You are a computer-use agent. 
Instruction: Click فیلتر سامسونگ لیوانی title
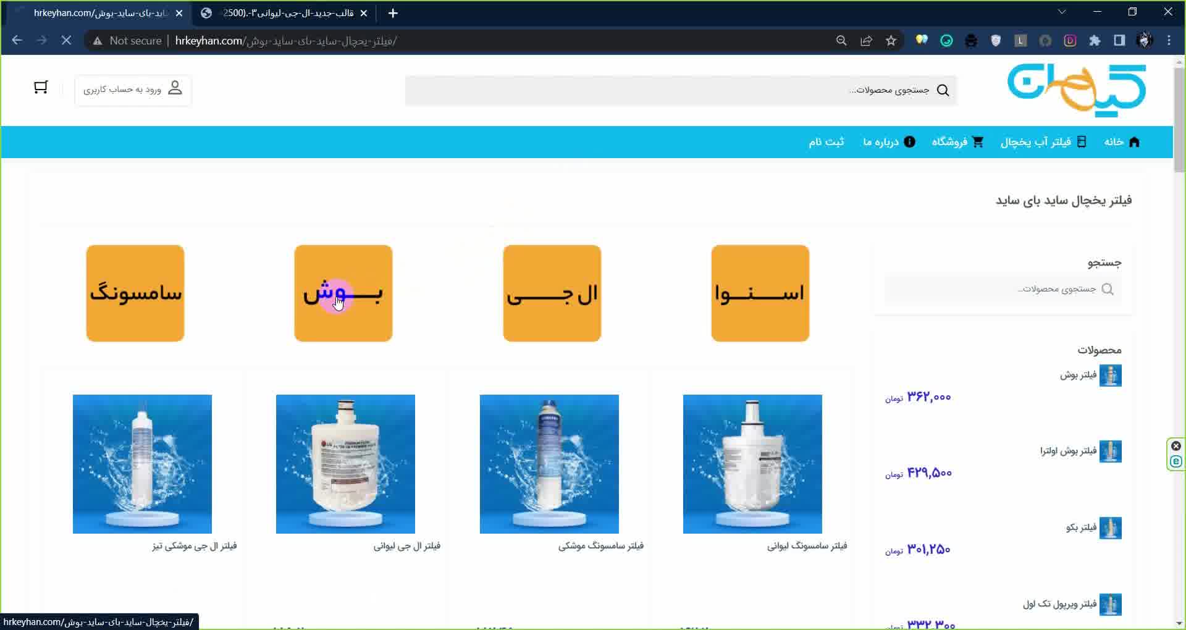coord(807,546)
